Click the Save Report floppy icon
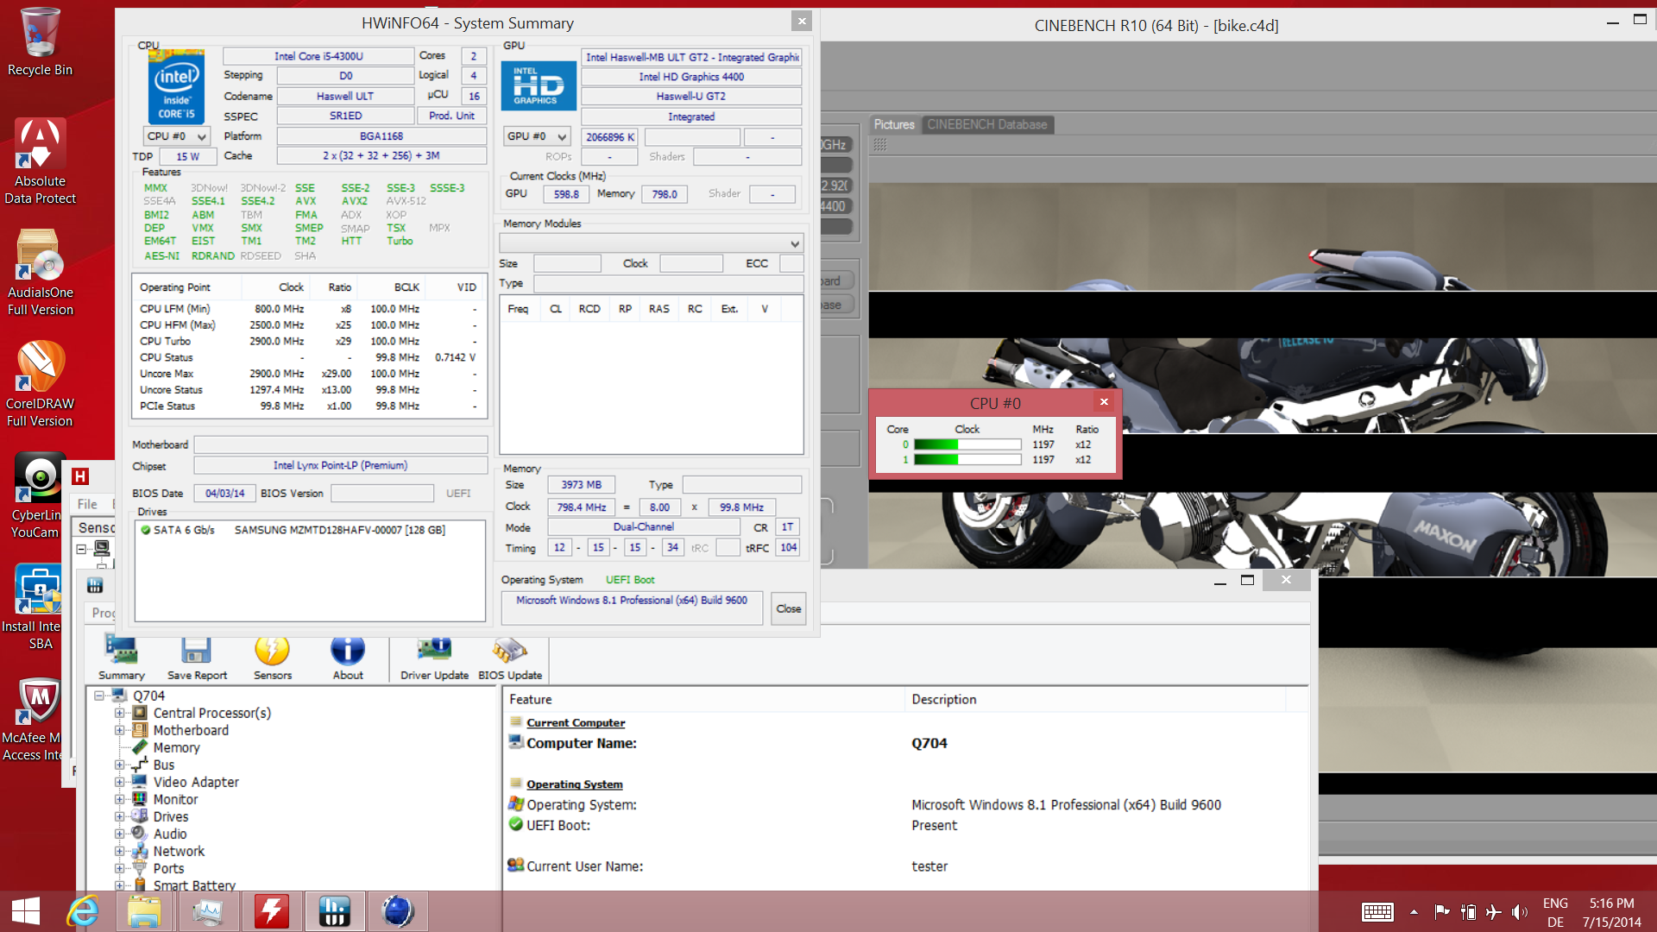Screen dimensions: 1657x932 click(x=197, y=658)
